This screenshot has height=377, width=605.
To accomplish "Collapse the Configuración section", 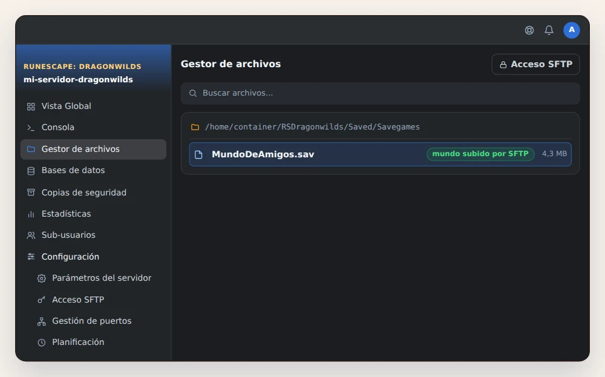I will point(93,257).
